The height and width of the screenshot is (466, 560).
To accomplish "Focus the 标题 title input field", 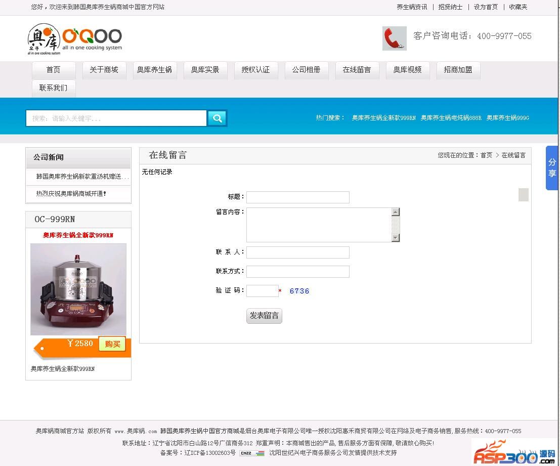I will click(298, 197).
